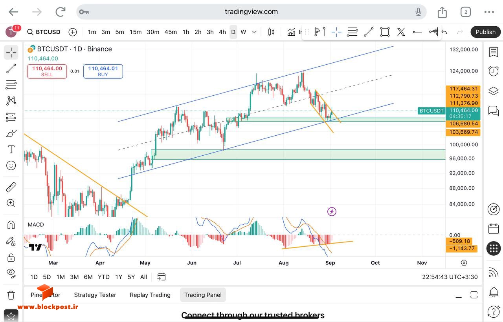Click the blue BUY 110,464.01 button

point(103,71)
